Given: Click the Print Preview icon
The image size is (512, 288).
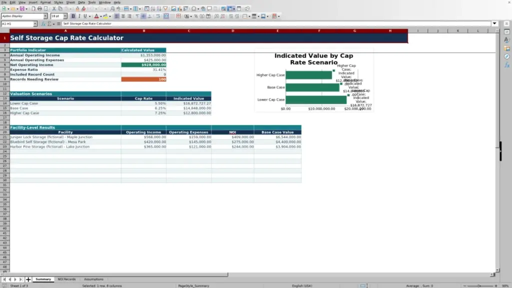Looking at the screenshot, I should (x=45, y=9).
